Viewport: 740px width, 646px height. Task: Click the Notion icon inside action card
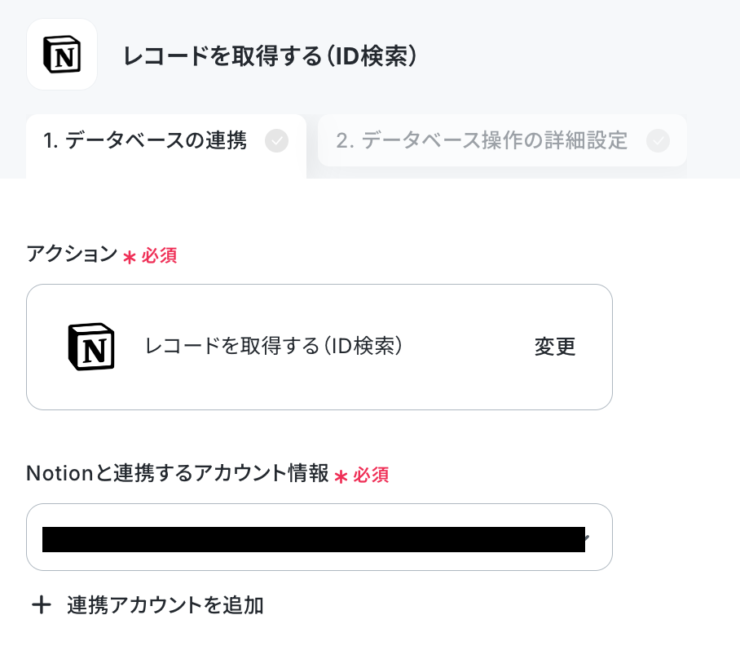[91, 347]
